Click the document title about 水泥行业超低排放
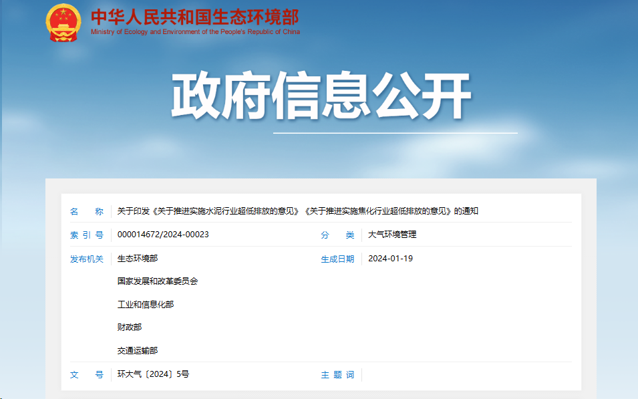This screenshot has width=638, height=399. pos(297,212)
